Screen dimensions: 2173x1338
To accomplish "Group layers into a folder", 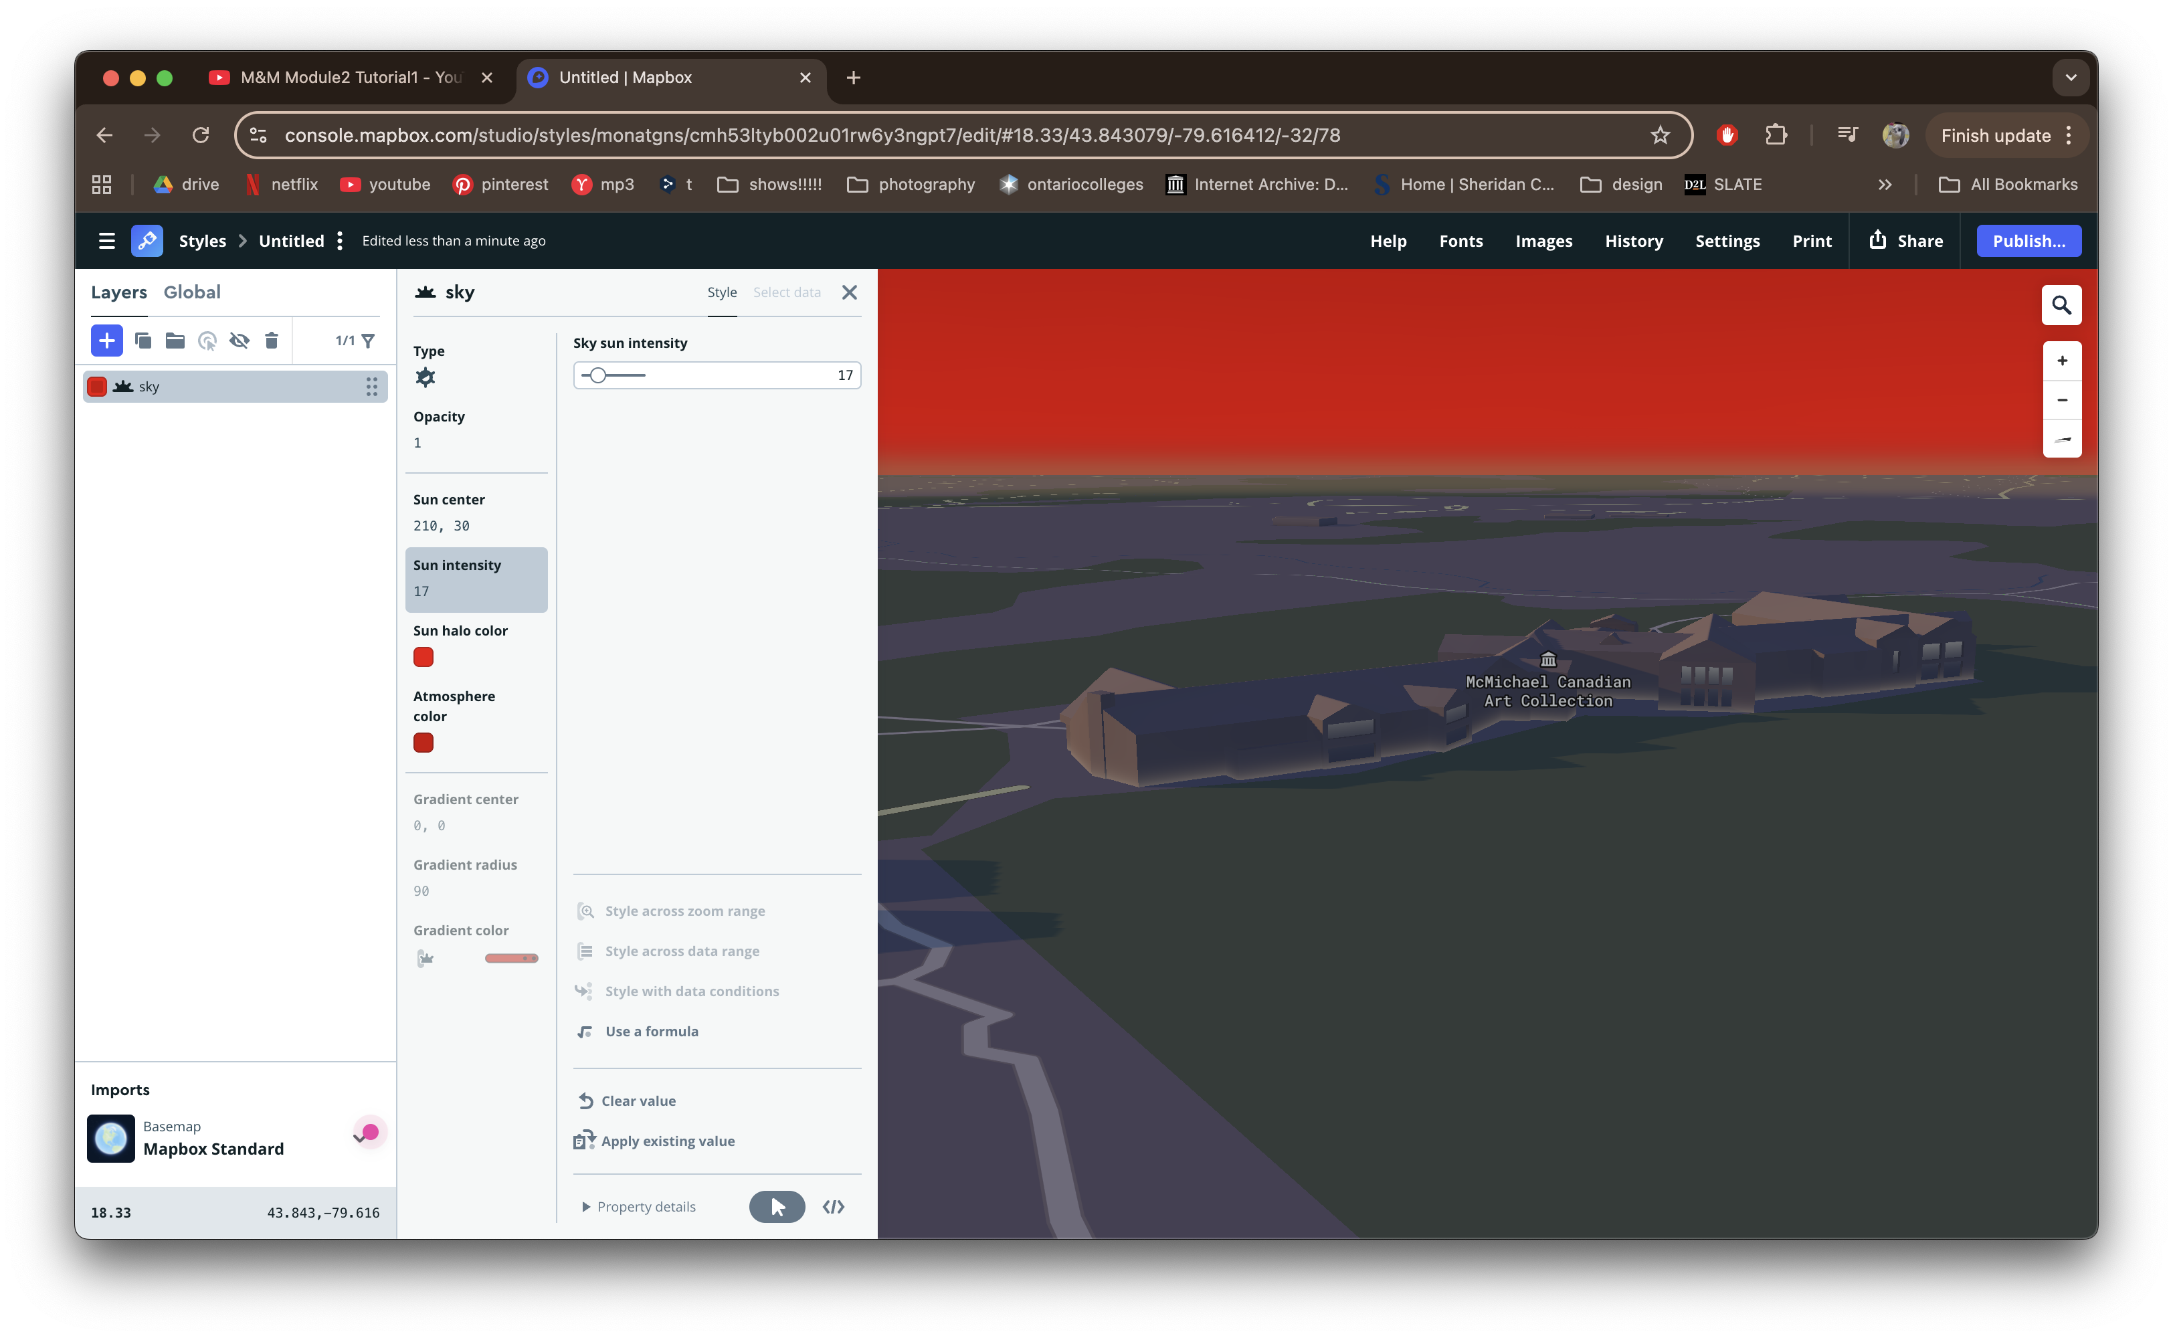I will [175, 340].
